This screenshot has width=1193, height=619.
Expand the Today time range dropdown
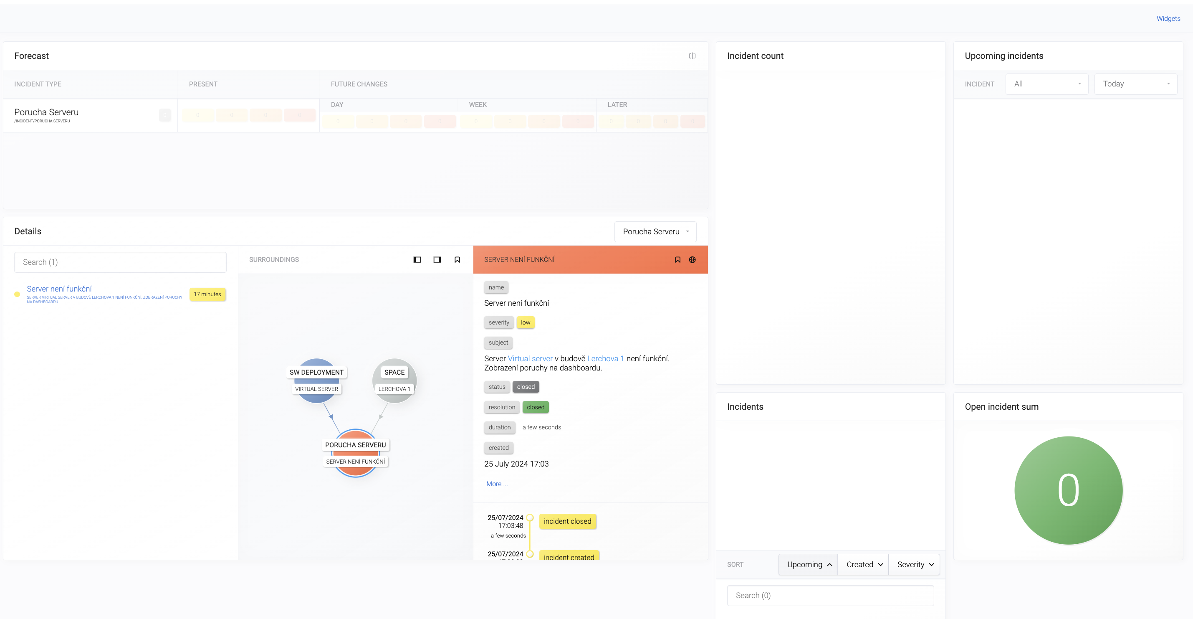[x=1135, y=84]
